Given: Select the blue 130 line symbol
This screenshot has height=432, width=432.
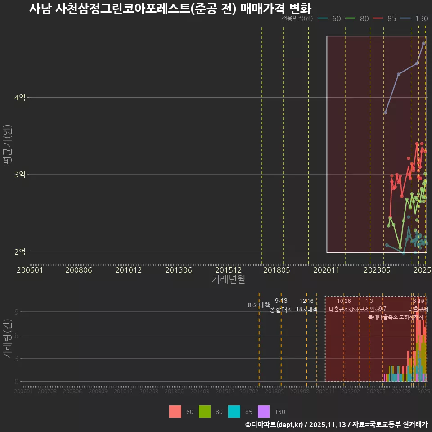Looking at the screenshot, I should click(405, 19).
